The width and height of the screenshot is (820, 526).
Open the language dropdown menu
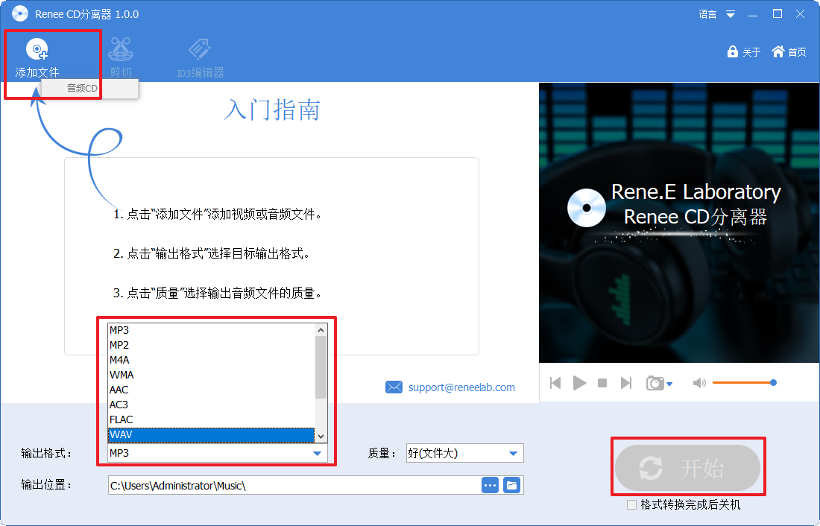[730, 14]
